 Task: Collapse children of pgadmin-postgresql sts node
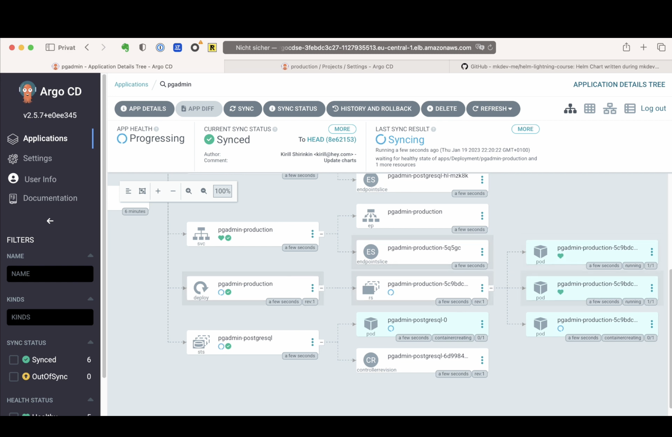(321, 342)
